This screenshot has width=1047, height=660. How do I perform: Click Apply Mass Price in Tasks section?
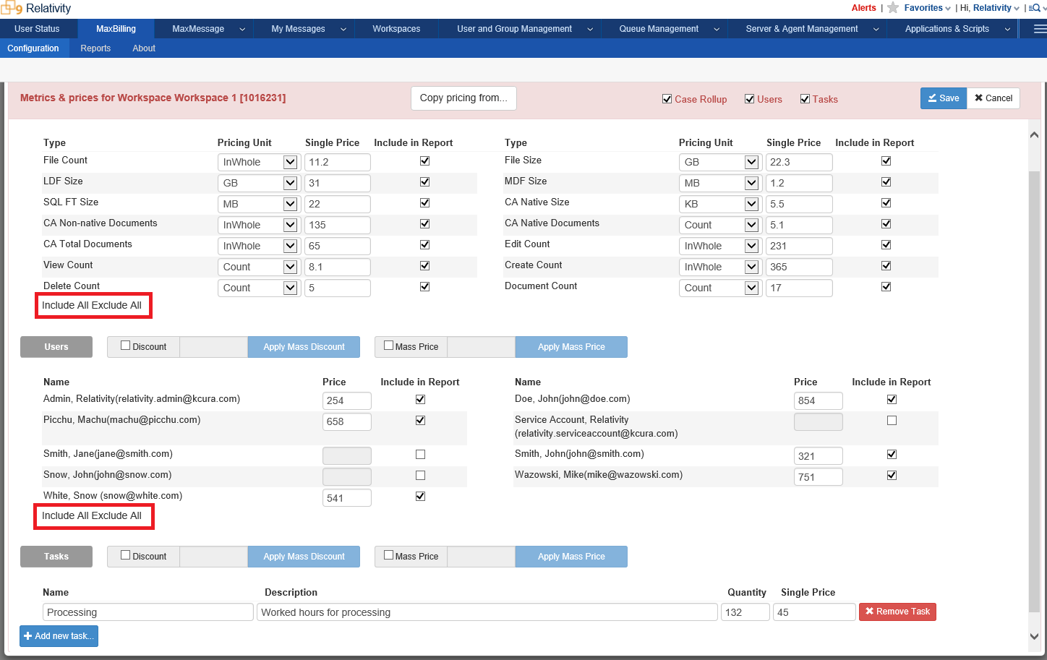click(571, 557)
